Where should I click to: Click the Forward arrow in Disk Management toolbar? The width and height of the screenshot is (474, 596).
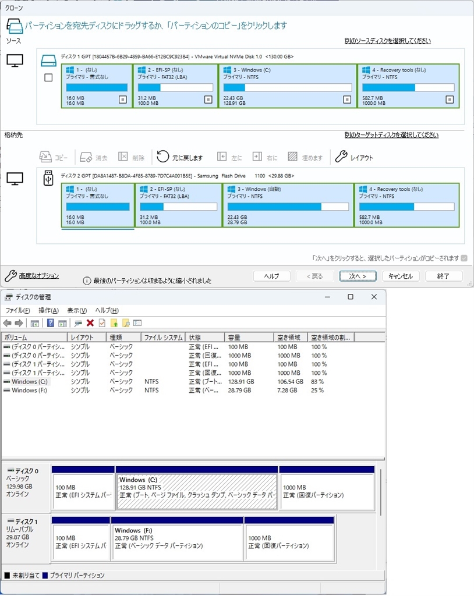click(19, 323)
